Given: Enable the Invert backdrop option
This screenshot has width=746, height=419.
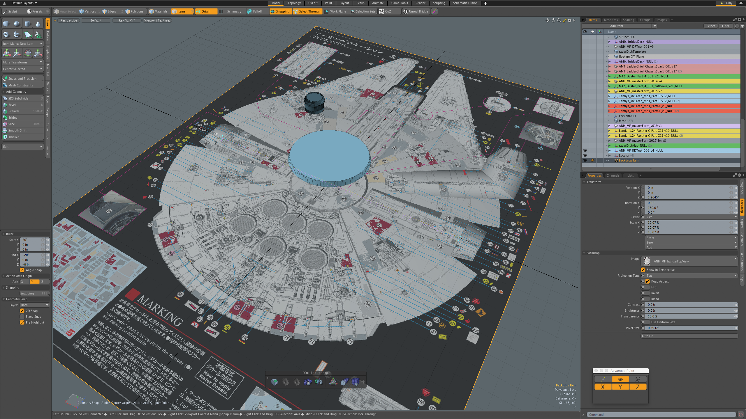Looking at the screenshot, I should [648, 293].
